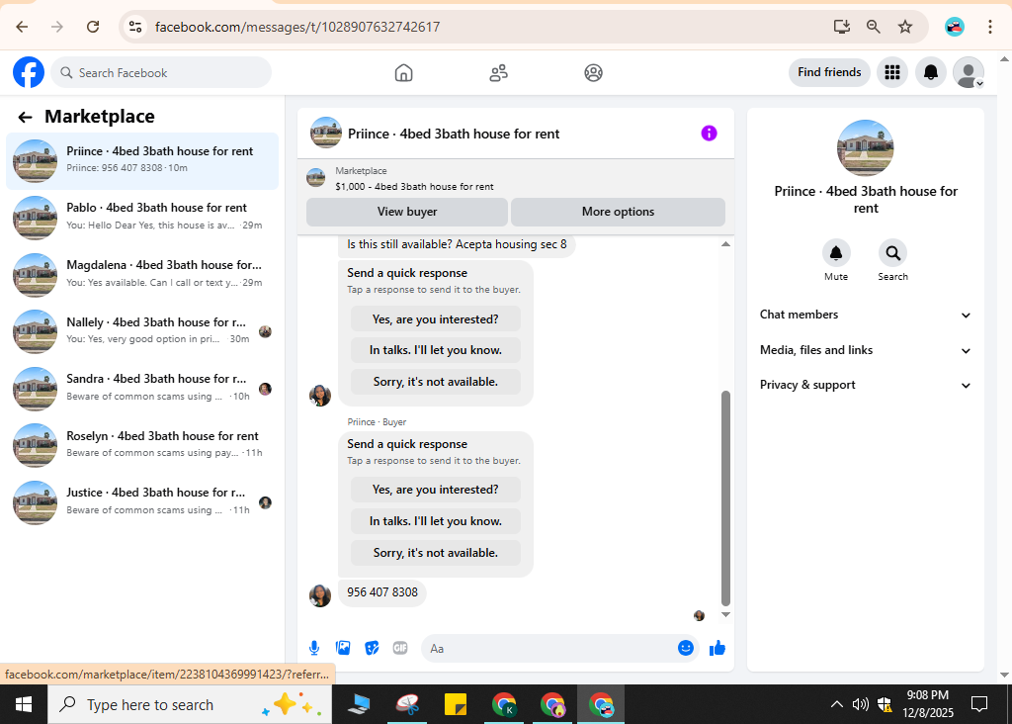Click chat scrollbar up arrow

(x=725, y=244)
